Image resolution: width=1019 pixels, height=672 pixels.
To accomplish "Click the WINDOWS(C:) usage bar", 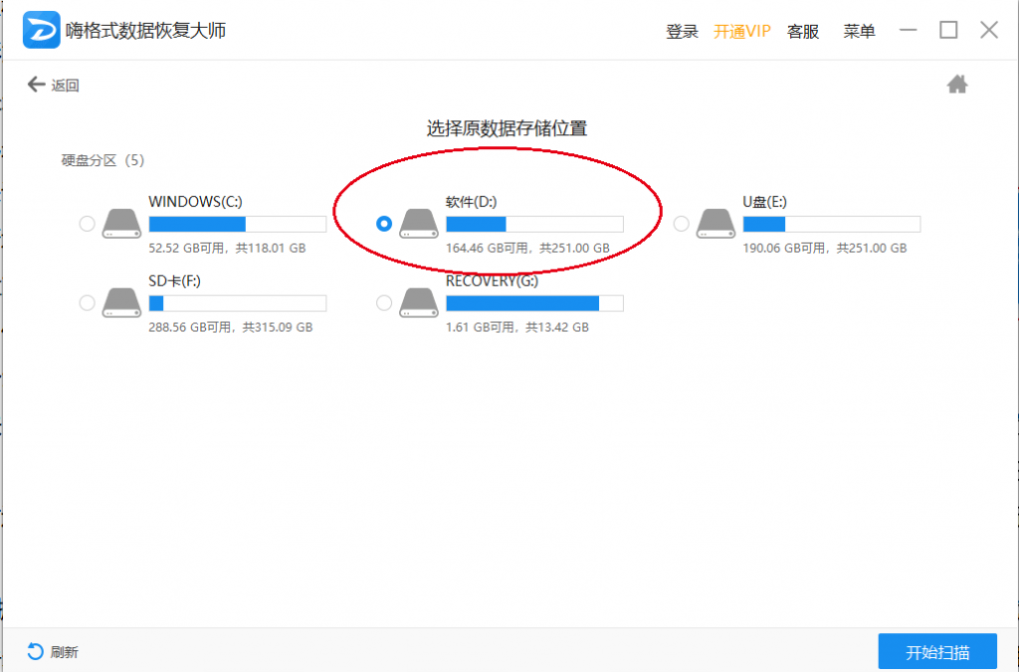I will (x=237, y=224).
